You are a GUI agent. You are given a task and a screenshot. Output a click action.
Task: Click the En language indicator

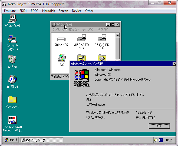click(161, 140)
